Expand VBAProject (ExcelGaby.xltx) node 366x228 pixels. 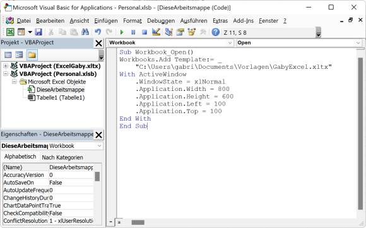6,66
